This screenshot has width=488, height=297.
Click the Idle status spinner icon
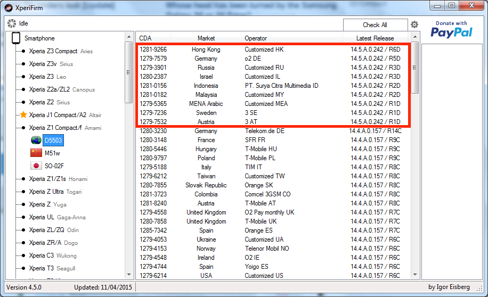(12, 23)
